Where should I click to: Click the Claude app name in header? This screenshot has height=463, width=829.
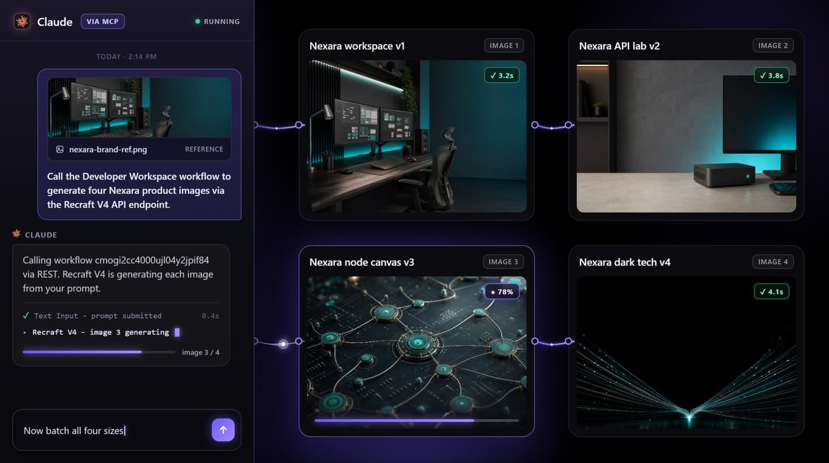(x=55, y=21)
